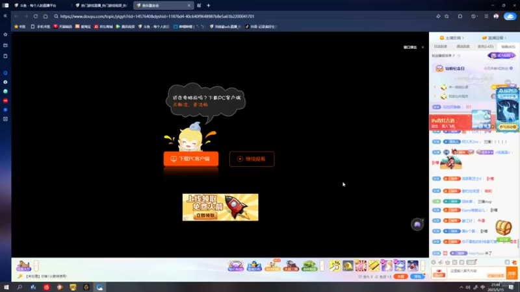Open Windows Start menu

click(x=6, y=287)
